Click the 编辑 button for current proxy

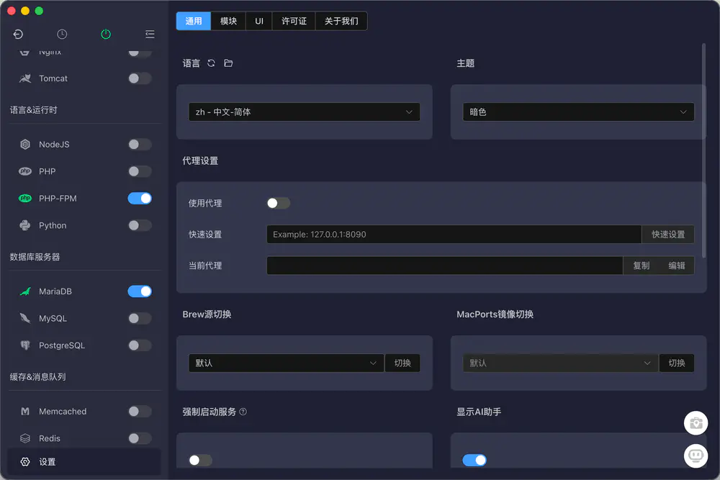(676, 266)
